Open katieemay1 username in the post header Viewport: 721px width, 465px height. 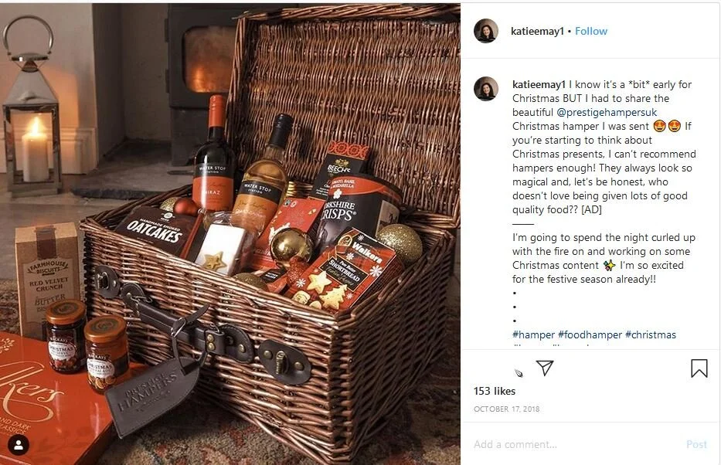[537, 31]
